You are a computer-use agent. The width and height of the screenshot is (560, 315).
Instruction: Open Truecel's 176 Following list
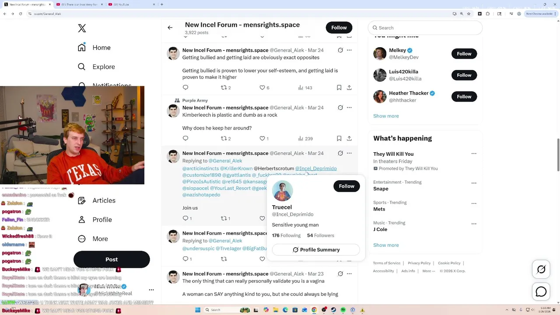pos(286,235)
